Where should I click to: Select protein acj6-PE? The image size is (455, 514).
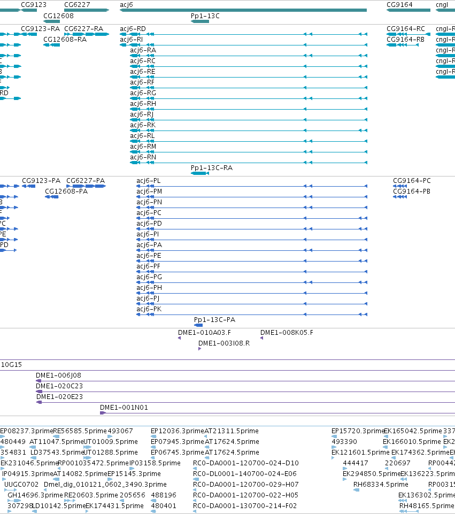coord(149,256)
